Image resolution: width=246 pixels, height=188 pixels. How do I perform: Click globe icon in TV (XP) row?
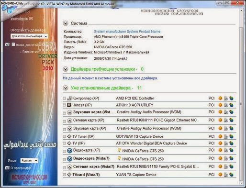231,144
